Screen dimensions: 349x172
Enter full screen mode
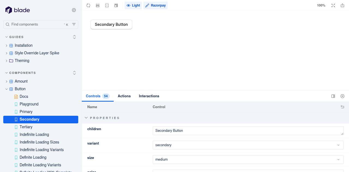[x=333, y=5]
